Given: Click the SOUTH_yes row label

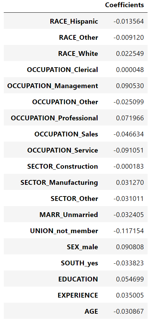Looking at the screenshot, I should point(79,263).
